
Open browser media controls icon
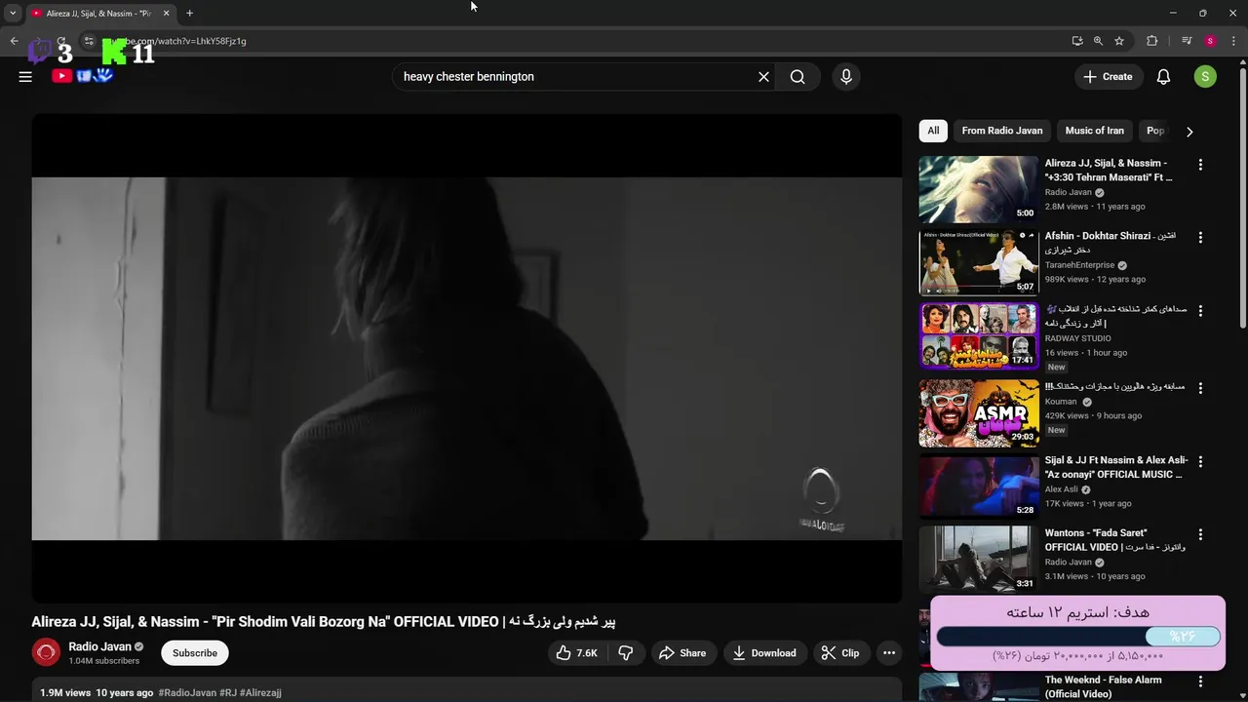[x=1187, y=41]
